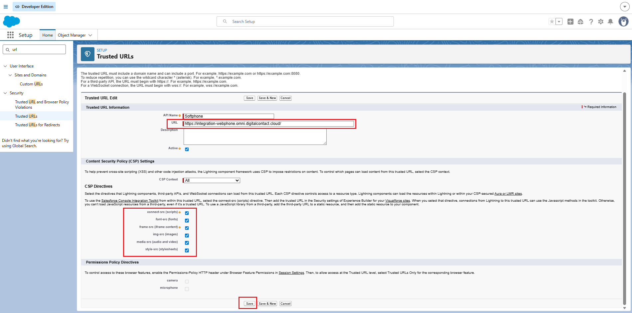This screenshot has width=632, height=313.
Task: Open the hamburger menu next to Developer Edition
Action: pyautogui.click(x=6, y=7)
